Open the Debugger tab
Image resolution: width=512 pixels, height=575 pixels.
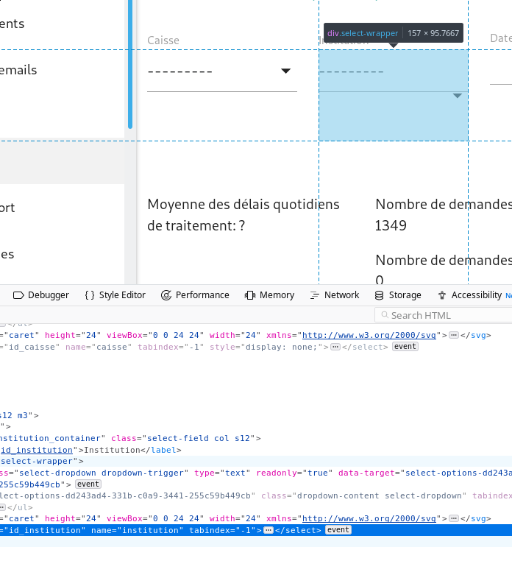click(x=40, y=295)
